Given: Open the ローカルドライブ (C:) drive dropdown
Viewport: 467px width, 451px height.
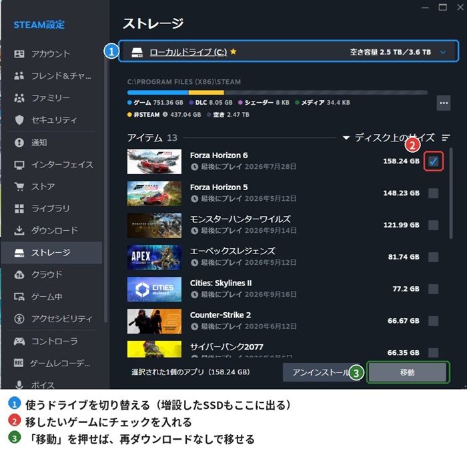Looking at the screenshot, I should coord(288,51).
